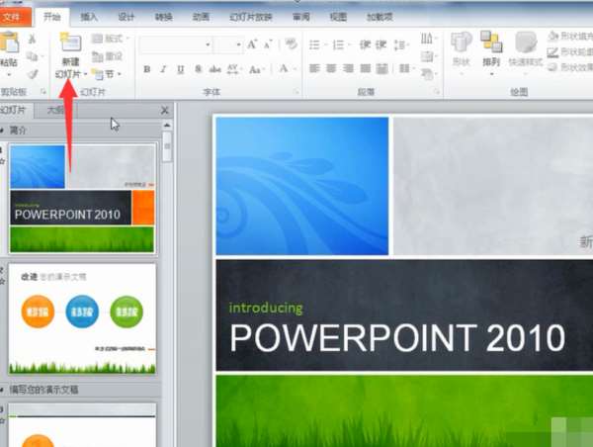
Task: Toggle Underline formatting
Action: click(x=181, y=69)
